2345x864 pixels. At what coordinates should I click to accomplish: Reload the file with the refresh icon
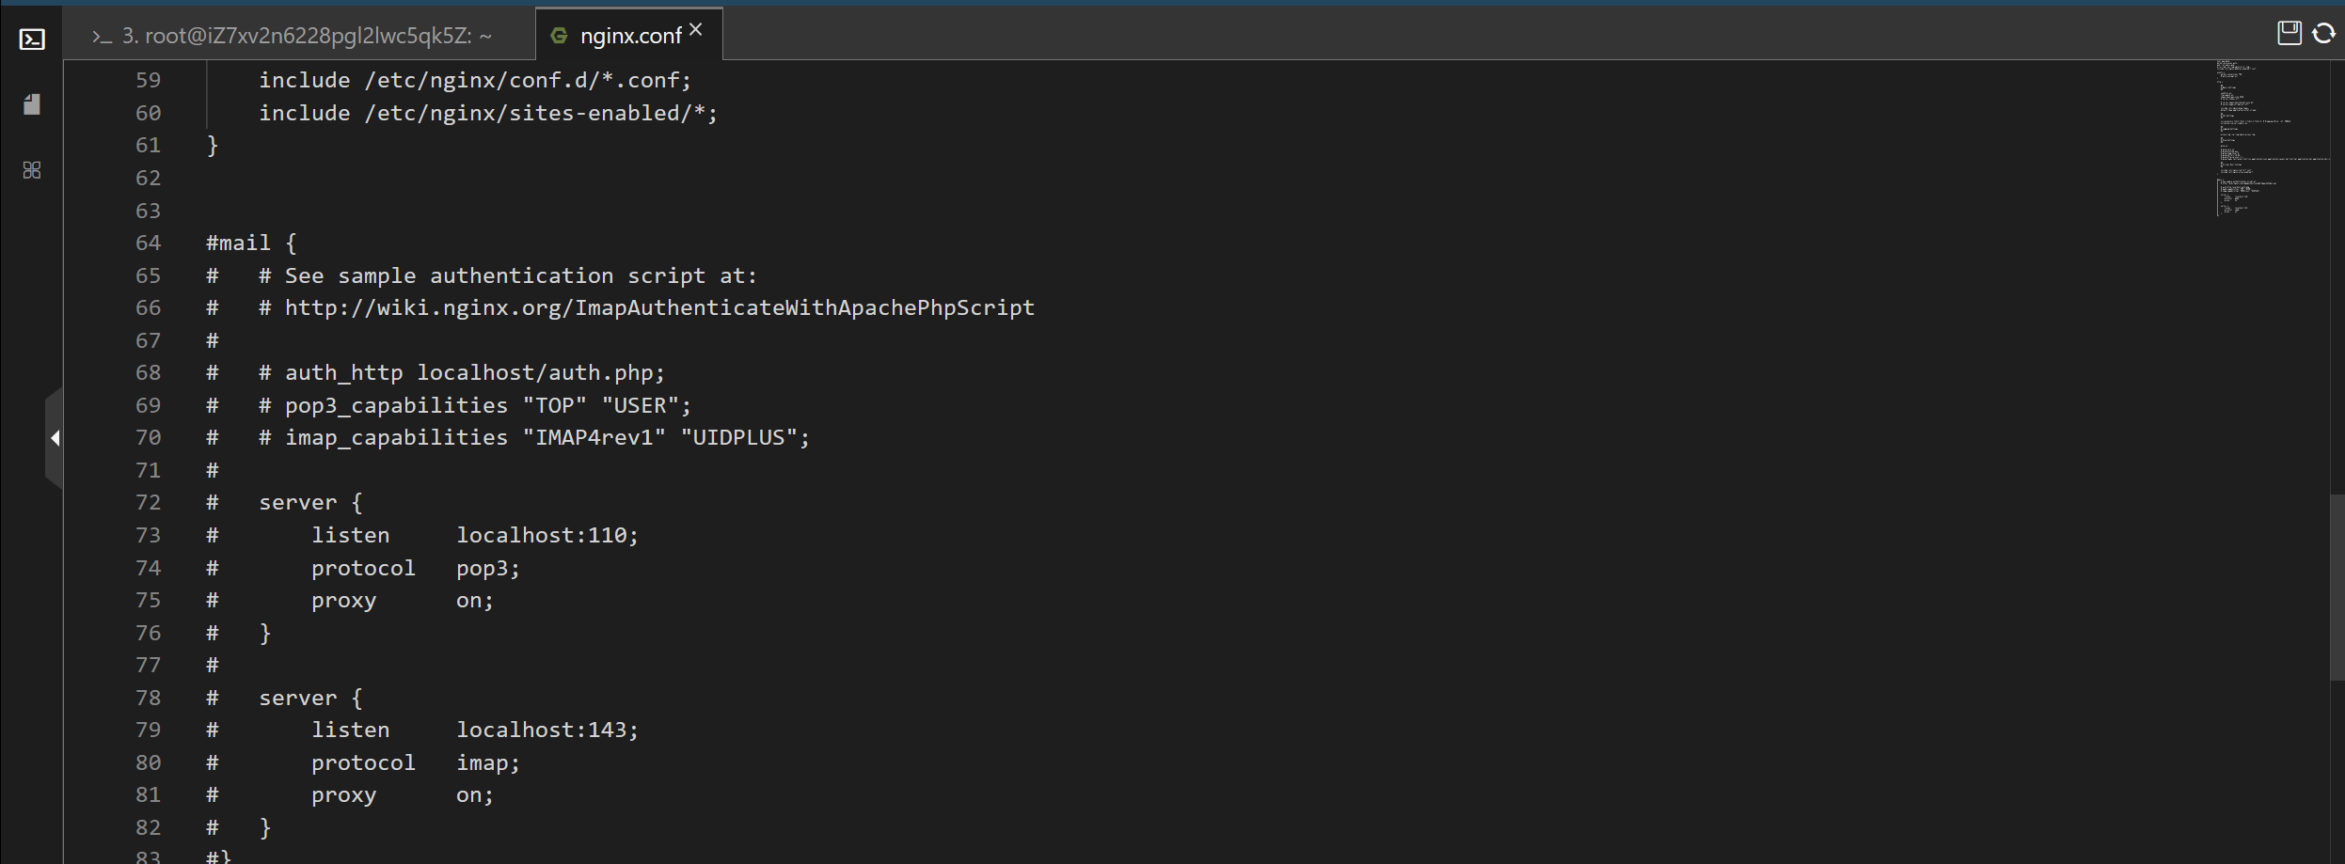(x=2323, y=34)
